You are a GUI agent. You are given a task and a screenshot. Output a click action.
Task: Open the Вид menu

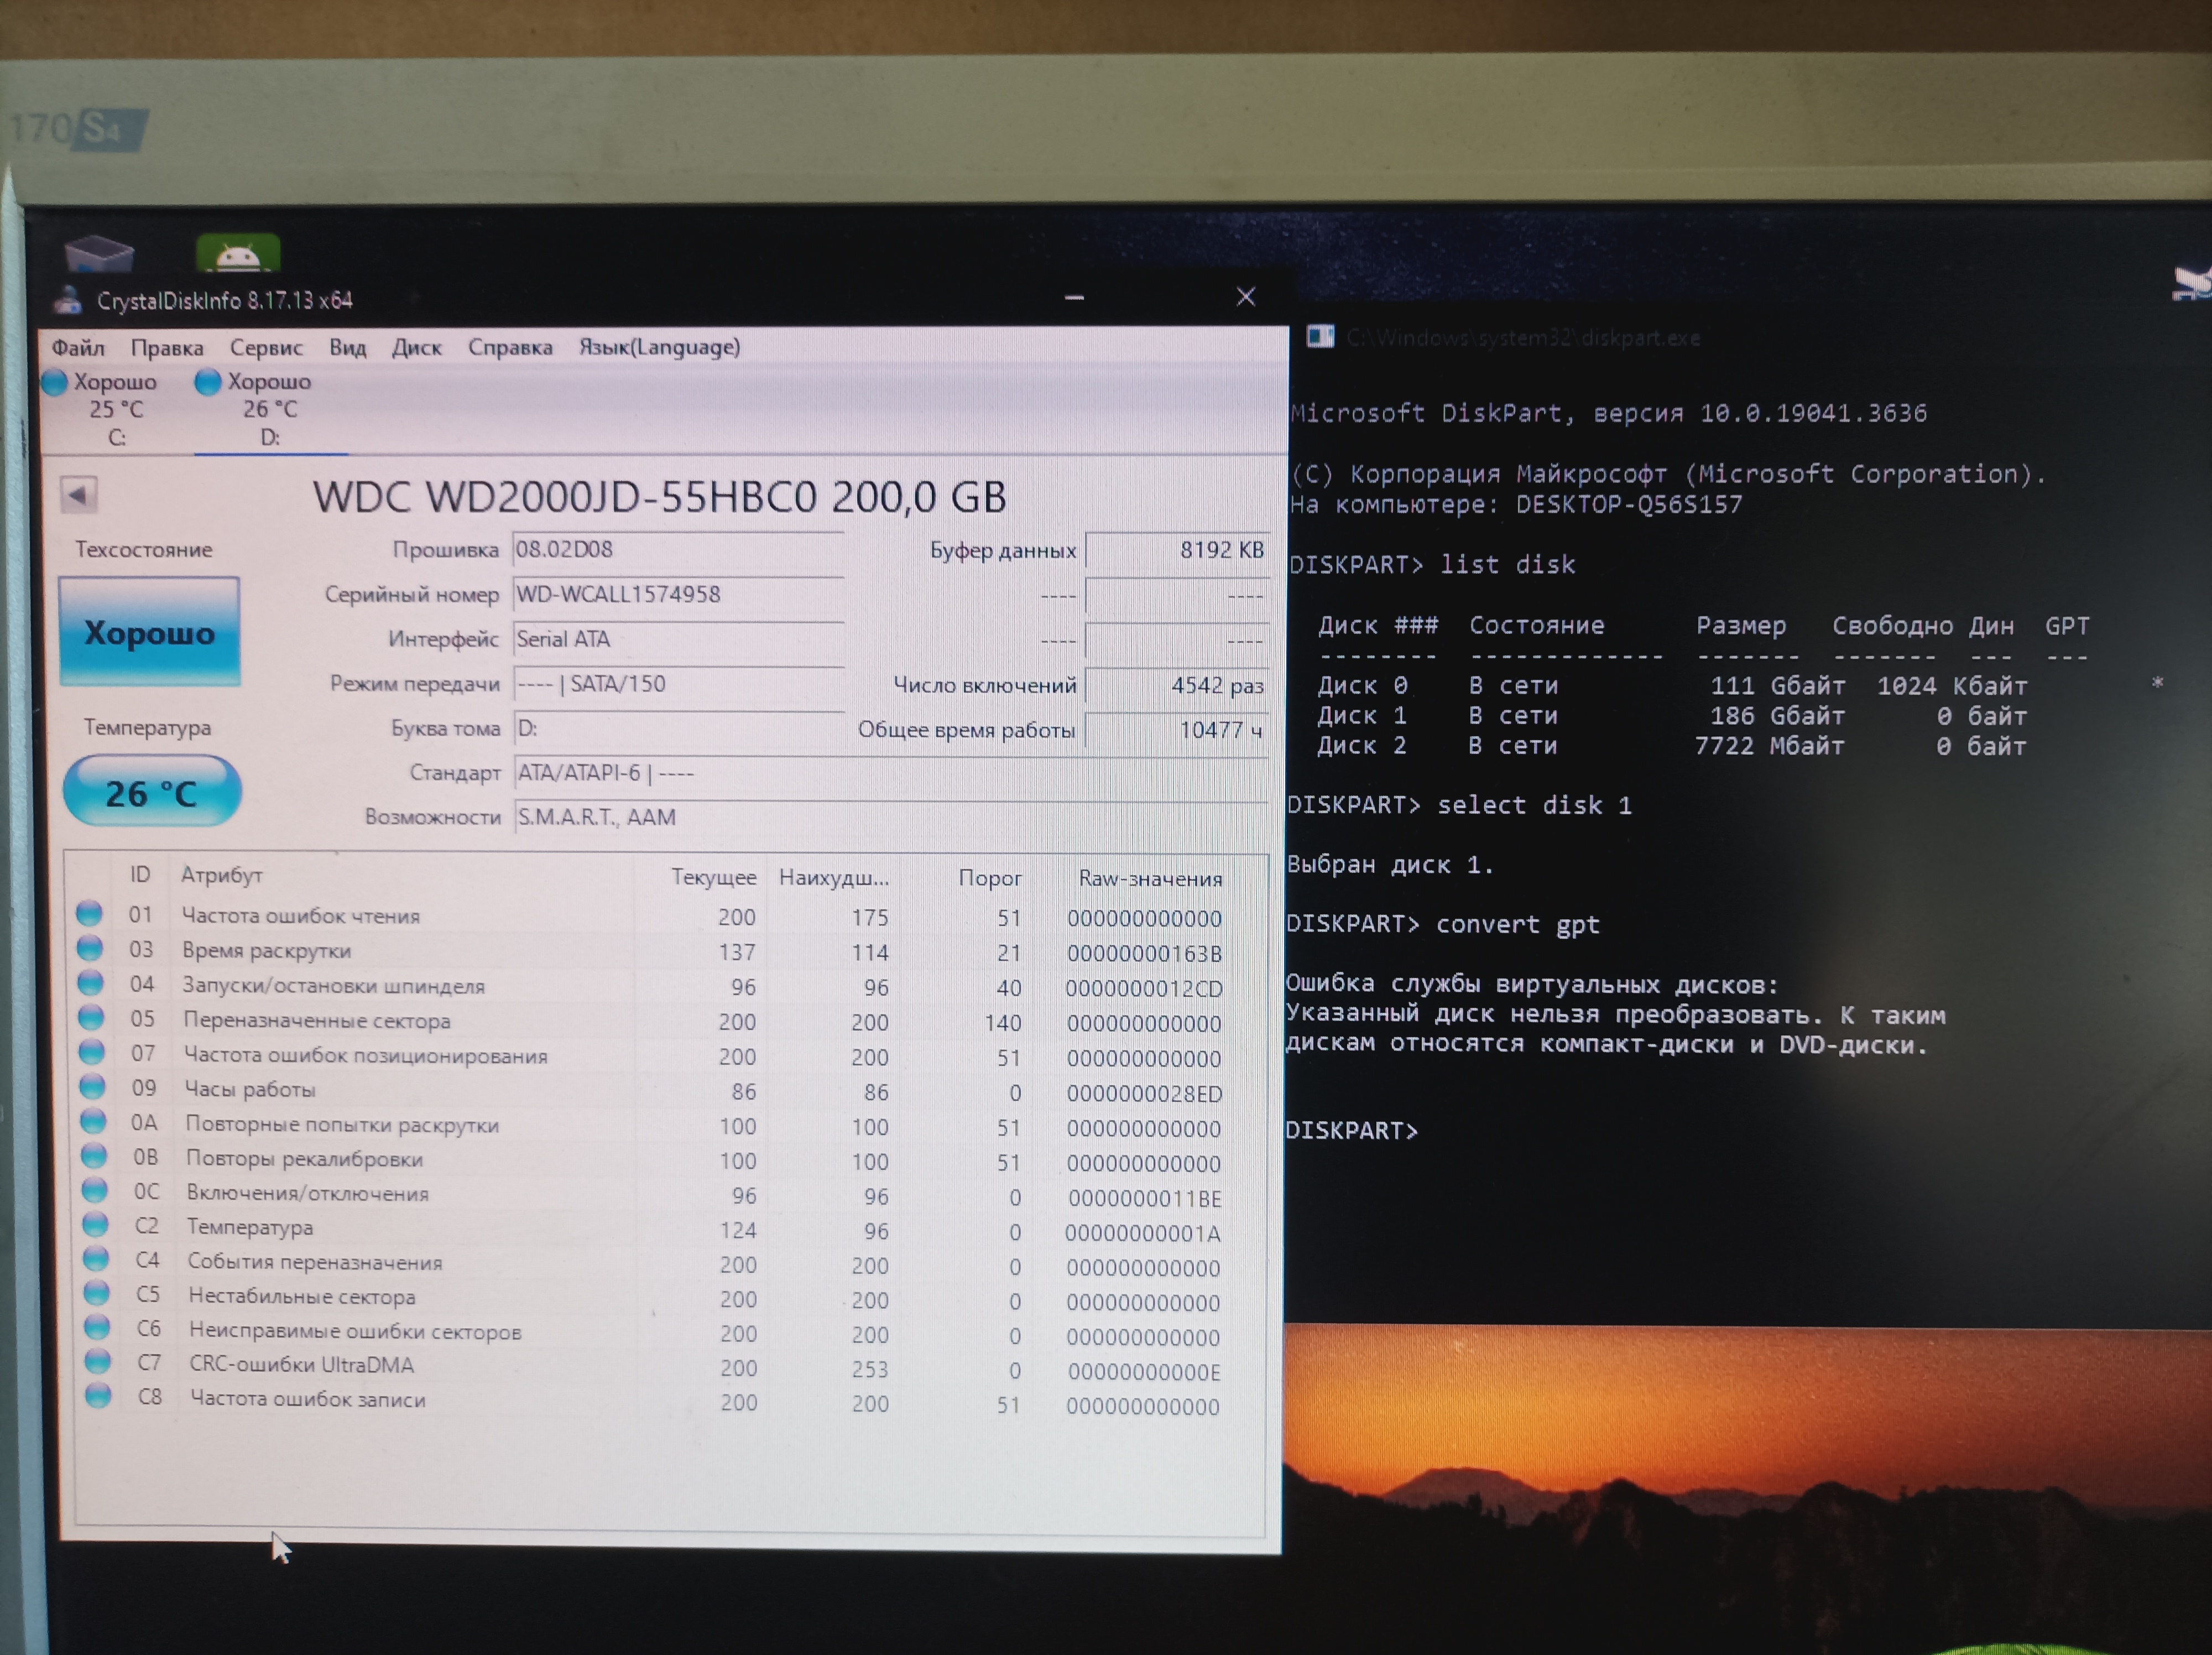[348, 347]
